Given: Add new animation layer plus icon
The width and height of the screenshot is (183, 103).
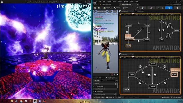Looking at the screenshot, I should point(115,94).
